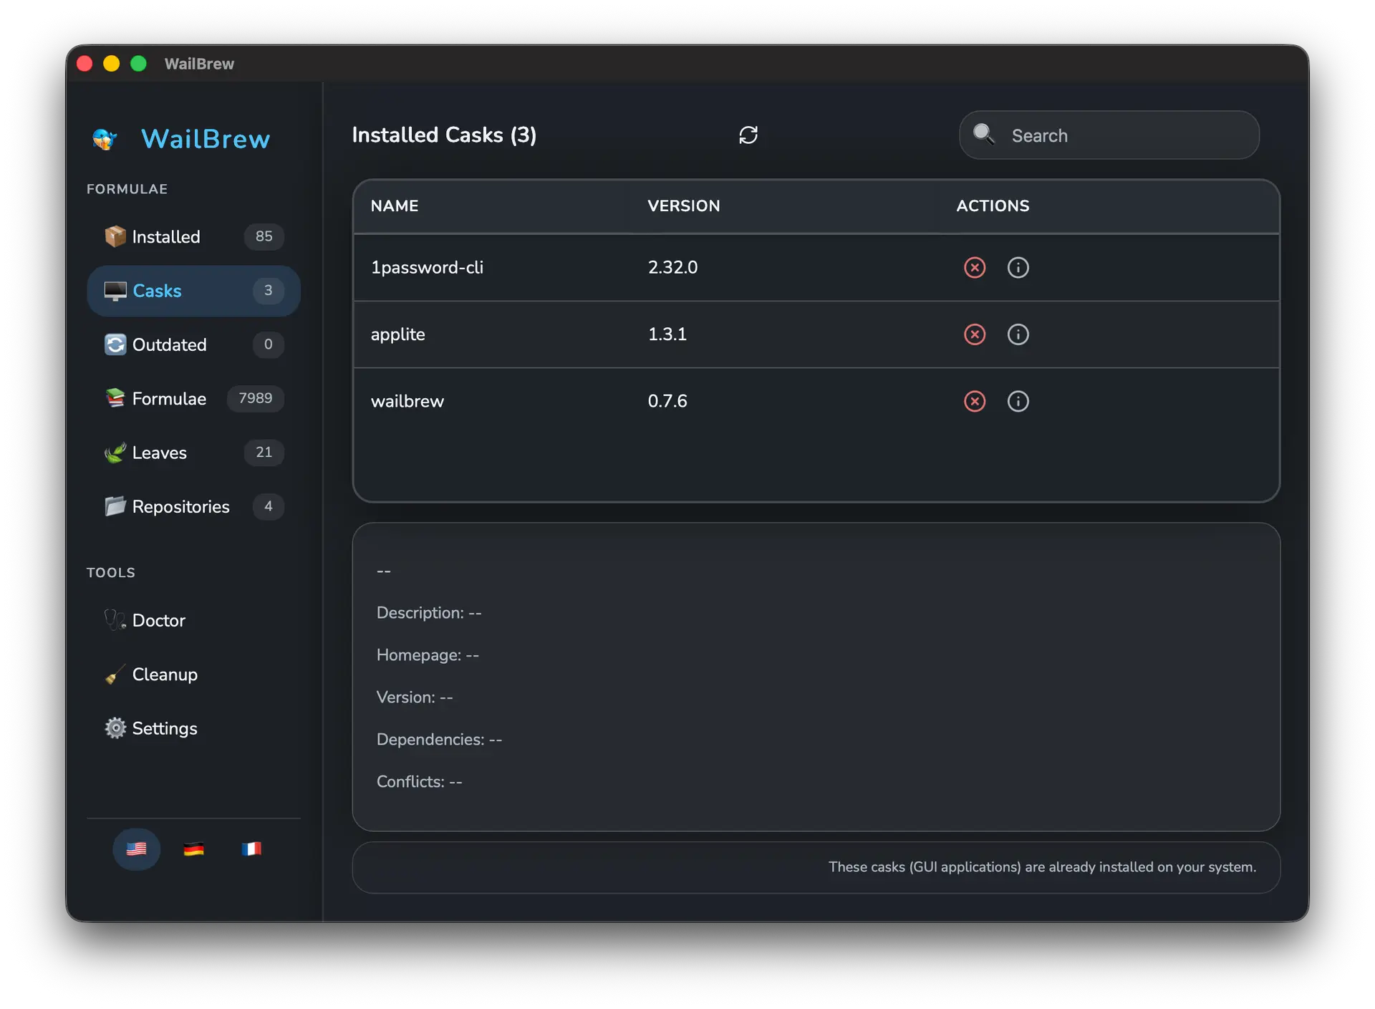Screen dimensions: 1375x1009
Task: Switch language to French flag
Action: point(251,849)
